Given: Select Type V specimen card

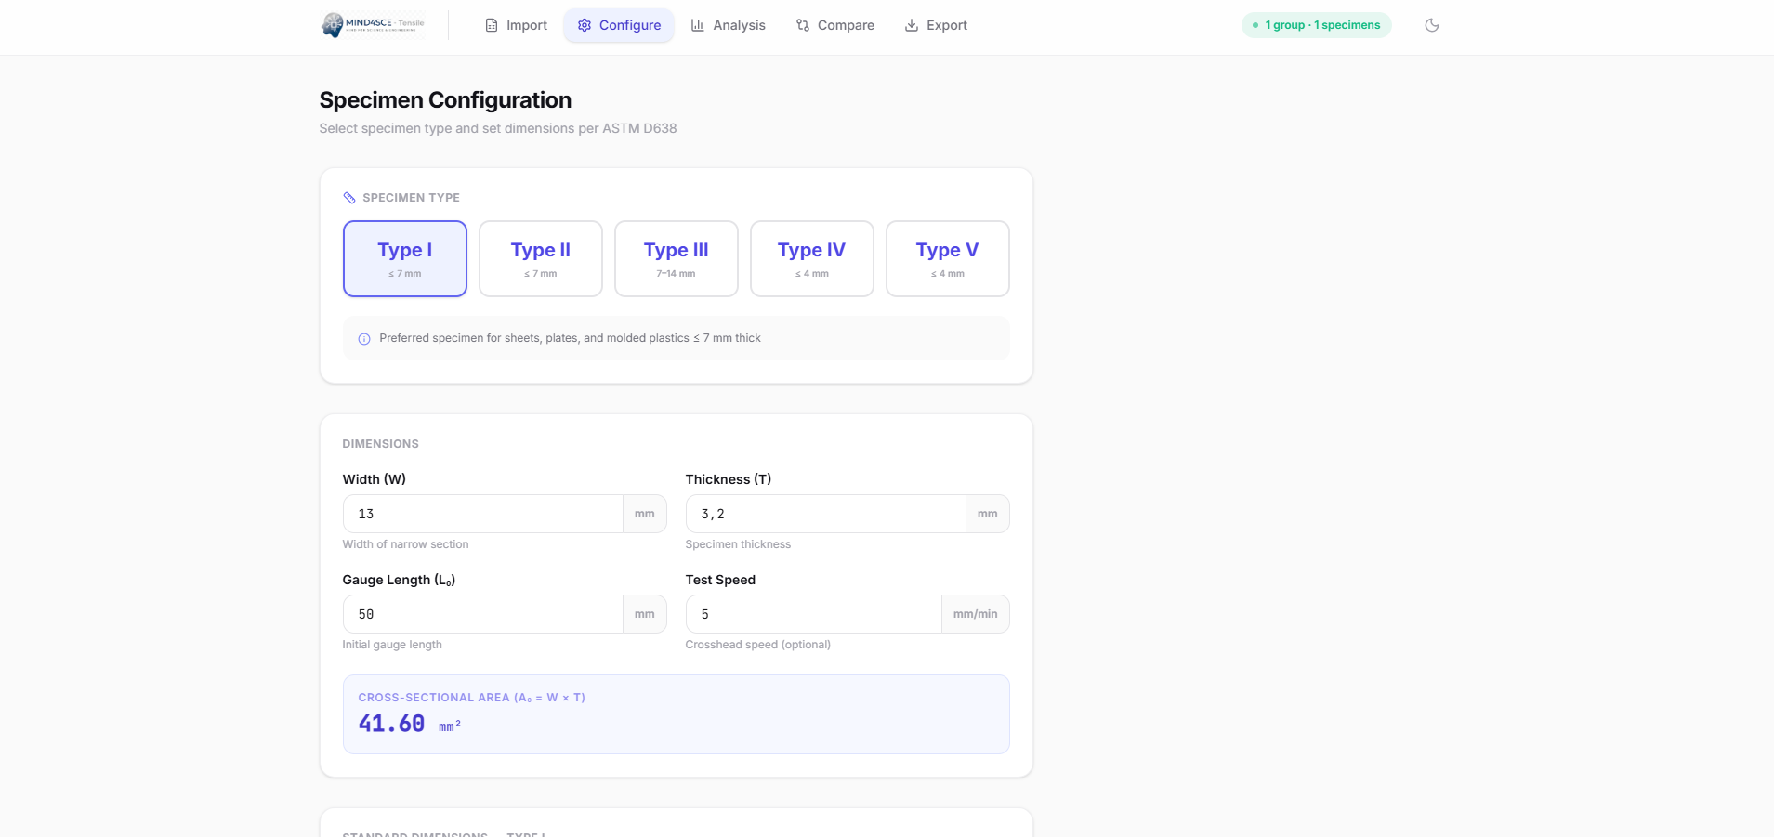Looking at the screenshot, I should pyautogui.click(x=947, y=258).
